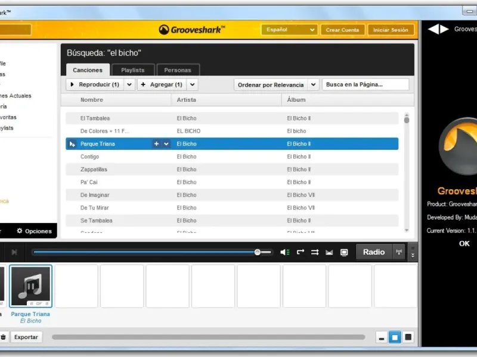Click the seek bar handle

(x=258, y=252)
